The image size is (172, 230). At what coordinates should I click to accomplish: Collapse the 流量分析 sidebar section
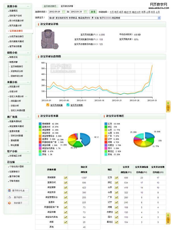tap(28, 6)
